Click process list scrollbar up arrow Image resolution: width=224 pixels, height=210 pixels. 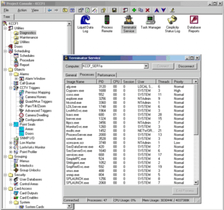click(195, 82)
